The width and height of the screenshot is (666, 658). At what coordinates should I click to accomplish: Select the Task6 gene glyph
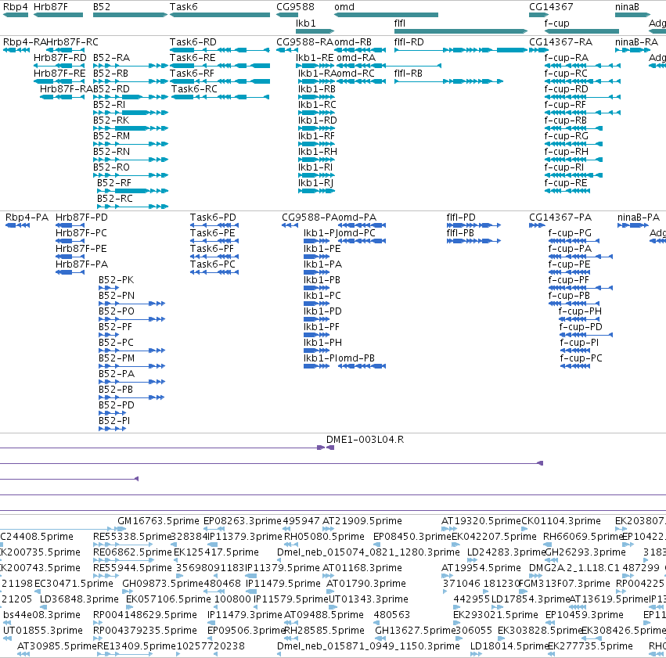220,15
